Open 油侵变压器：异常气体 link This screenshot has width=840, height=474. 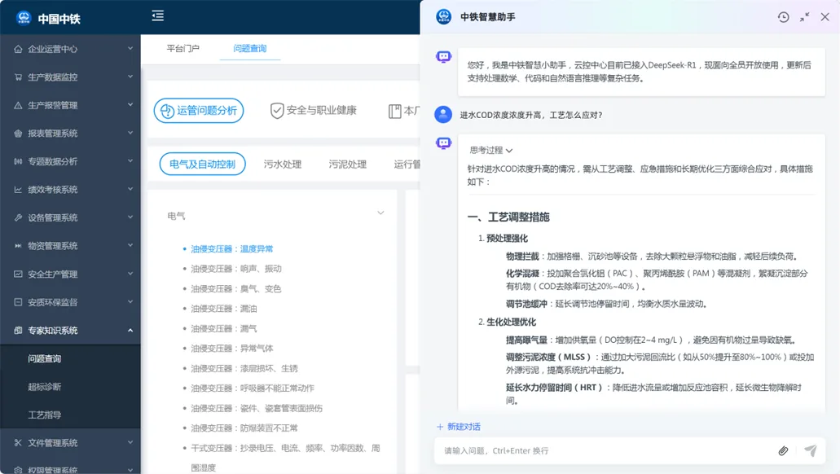click(x=232, y=348)
